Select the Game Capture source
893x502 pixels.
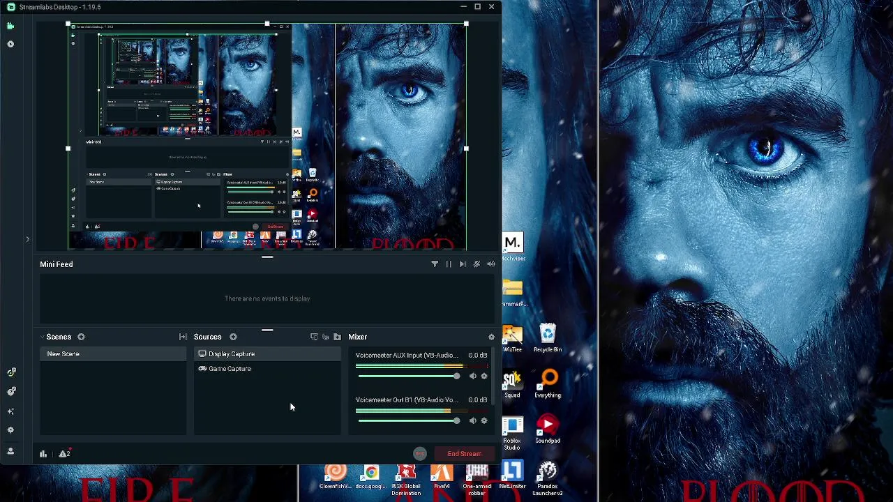(x=267, y=369)
